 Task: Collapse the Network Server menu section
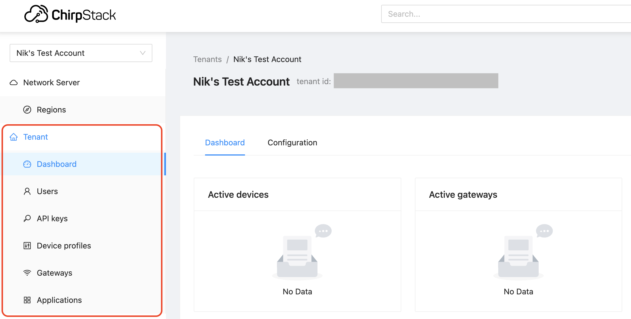[x=51, y=83]
